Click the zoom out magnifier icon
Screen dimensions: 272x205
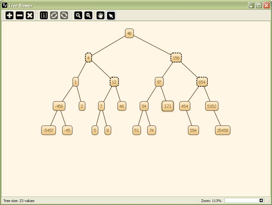(88, 15)
